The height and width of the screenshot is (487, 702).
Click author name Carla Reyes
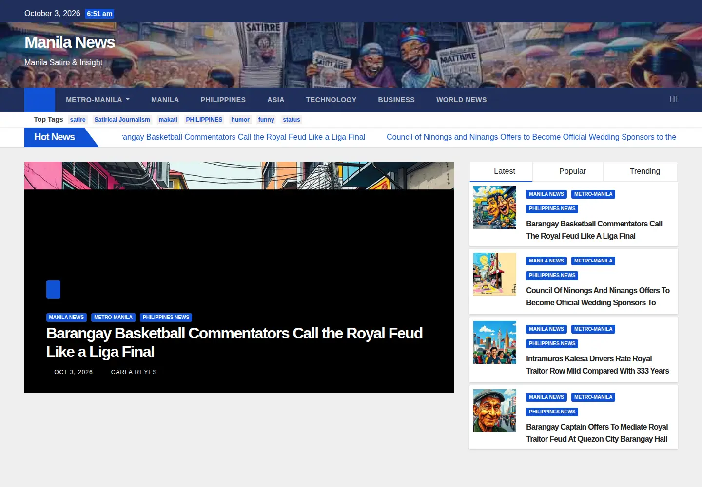point(134,372)
